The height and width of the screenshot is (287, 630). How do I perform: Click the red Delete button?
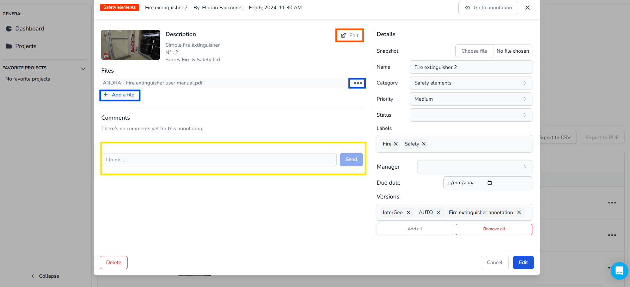click(114, 262)
